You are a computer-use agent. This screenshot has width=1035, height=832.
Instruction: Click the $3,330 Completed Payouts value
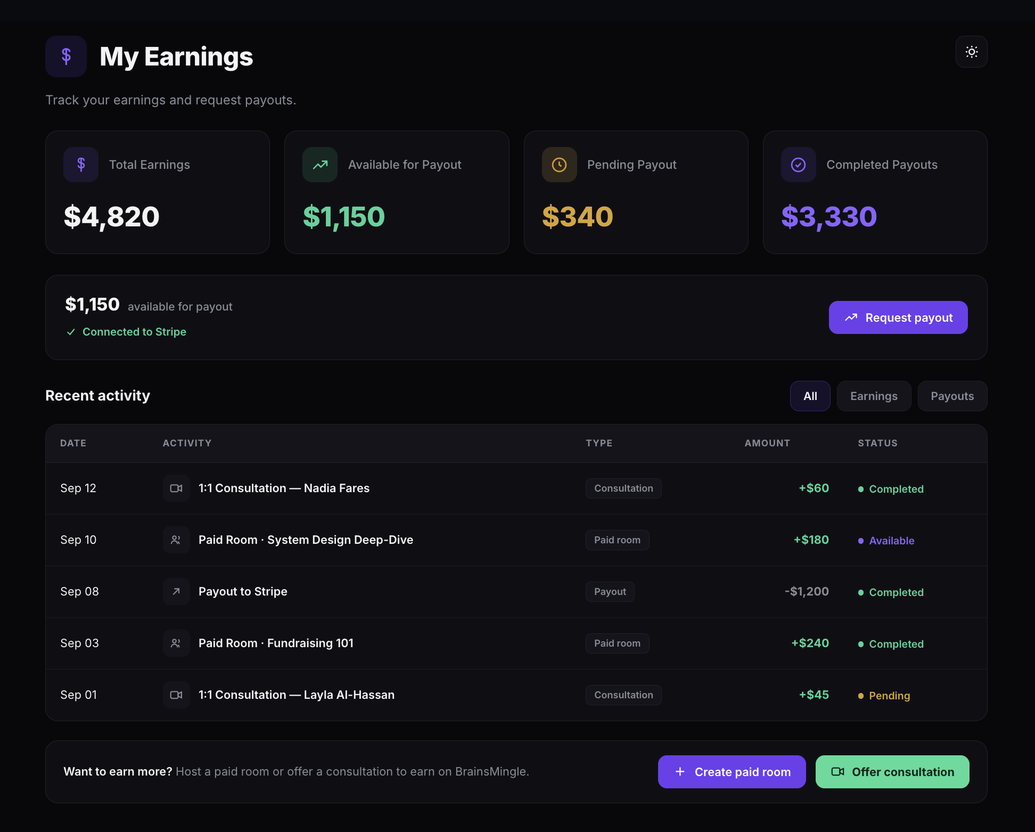point(829,217)
